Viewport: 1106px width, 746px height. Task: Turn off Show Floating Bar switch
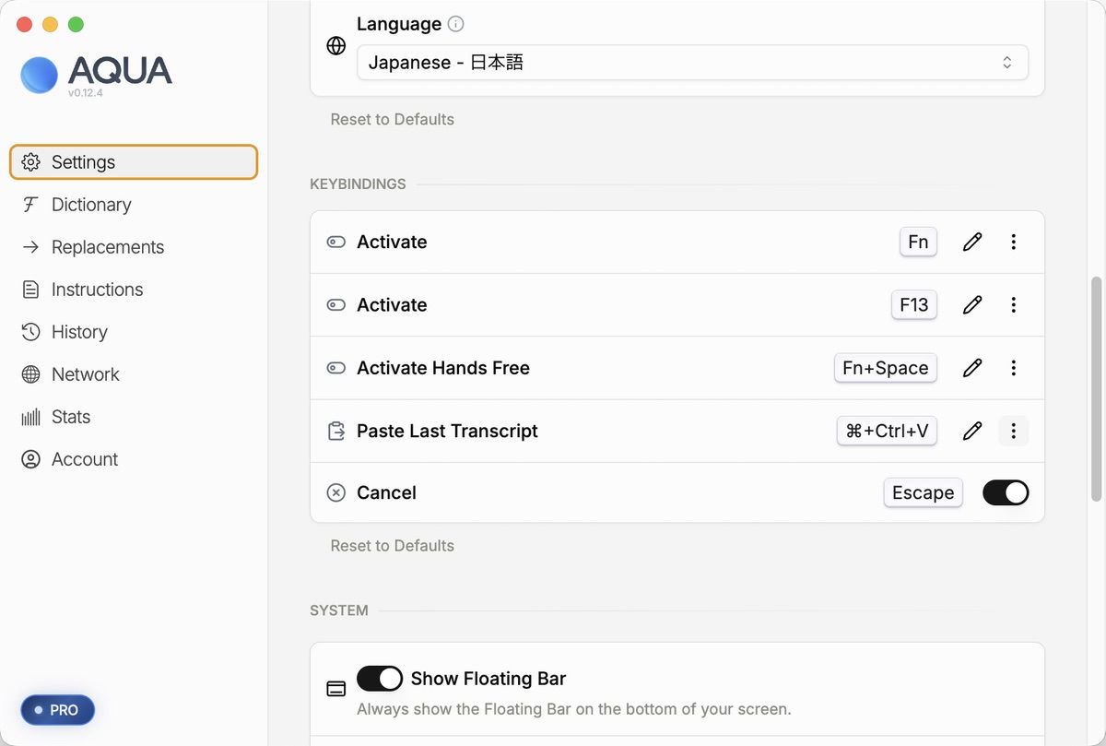(380, 679)
